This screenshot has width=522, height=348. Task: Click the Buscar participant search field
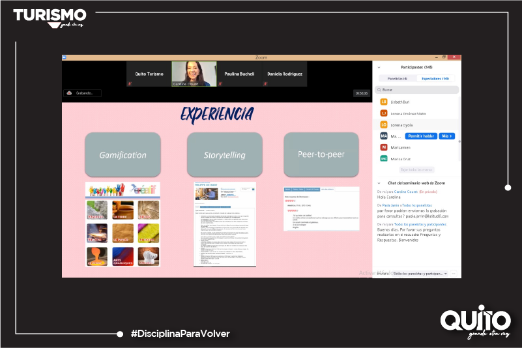[417, 90]
